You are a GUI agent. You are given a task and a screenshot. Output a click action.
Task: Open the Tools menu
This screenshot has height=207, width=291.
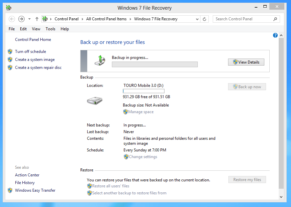[x=51, y=29]
